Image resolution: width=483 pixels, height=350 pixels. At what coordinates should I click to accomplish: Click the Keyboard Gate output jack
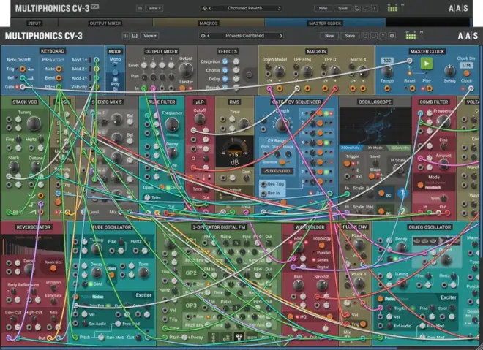(x=23, y=87)
